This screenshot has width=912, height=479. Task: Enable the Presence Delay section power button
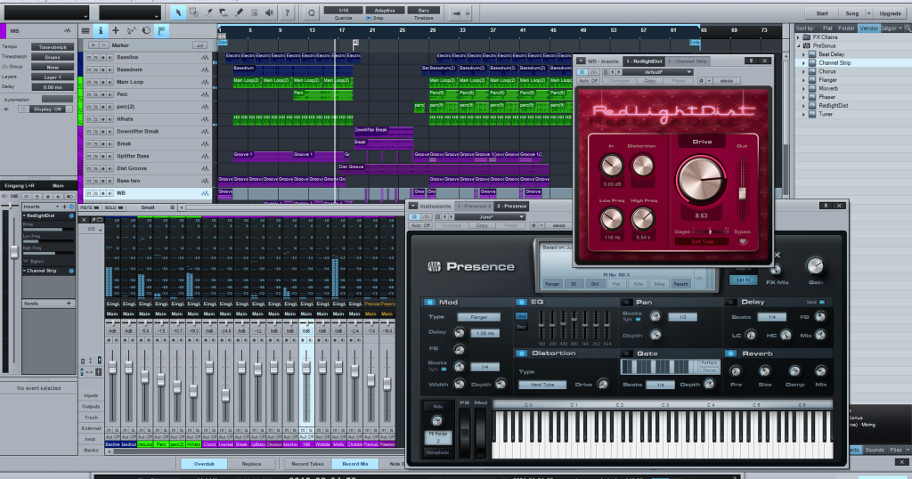point(730,303)
